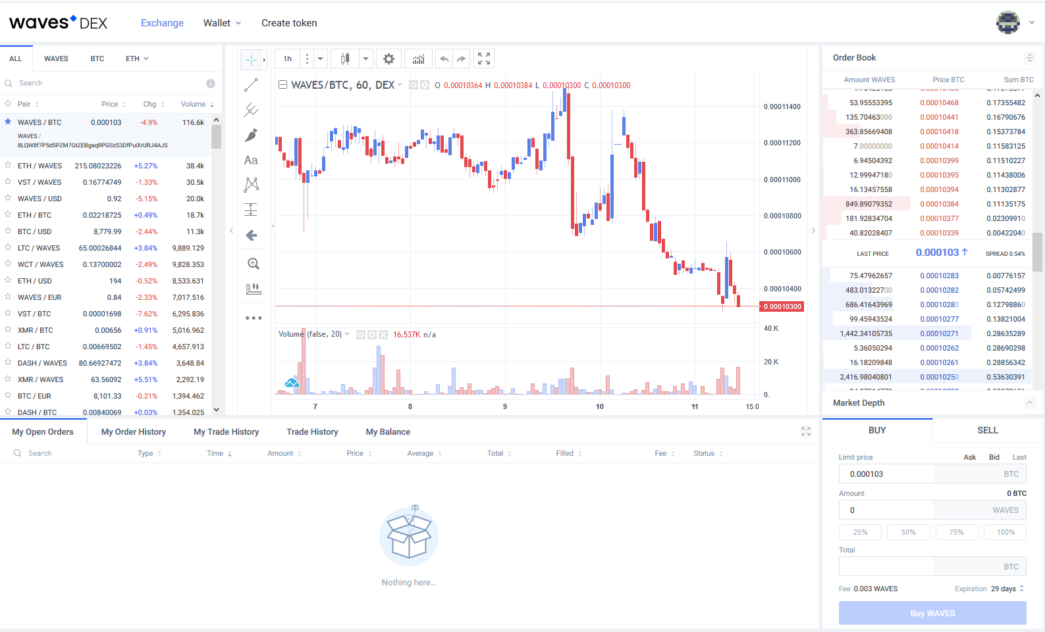1045x632 pixels.
Task: Click the order Amount input field
Action: click(932, 510)
